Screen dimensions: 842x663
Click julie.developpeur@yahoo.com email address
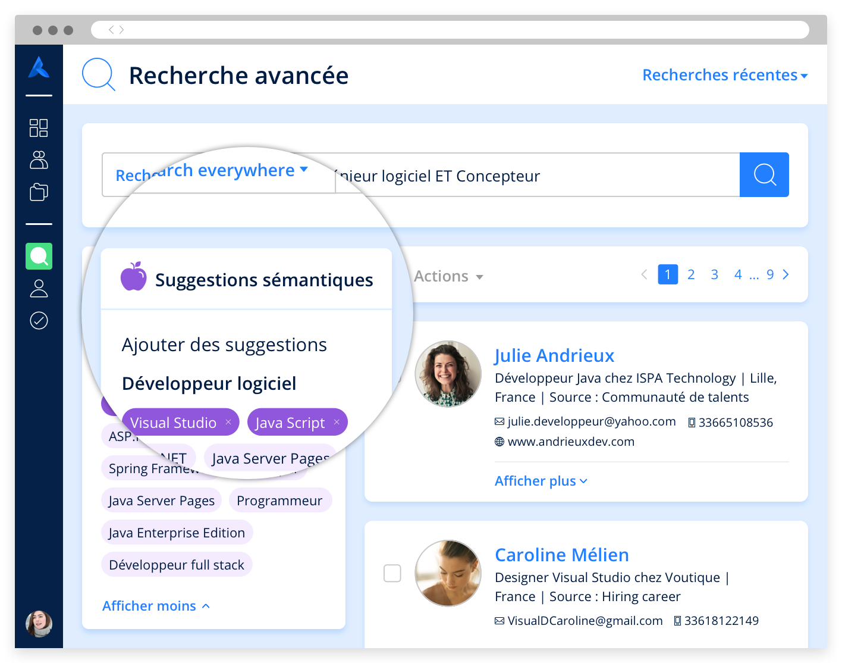[592, 421]
